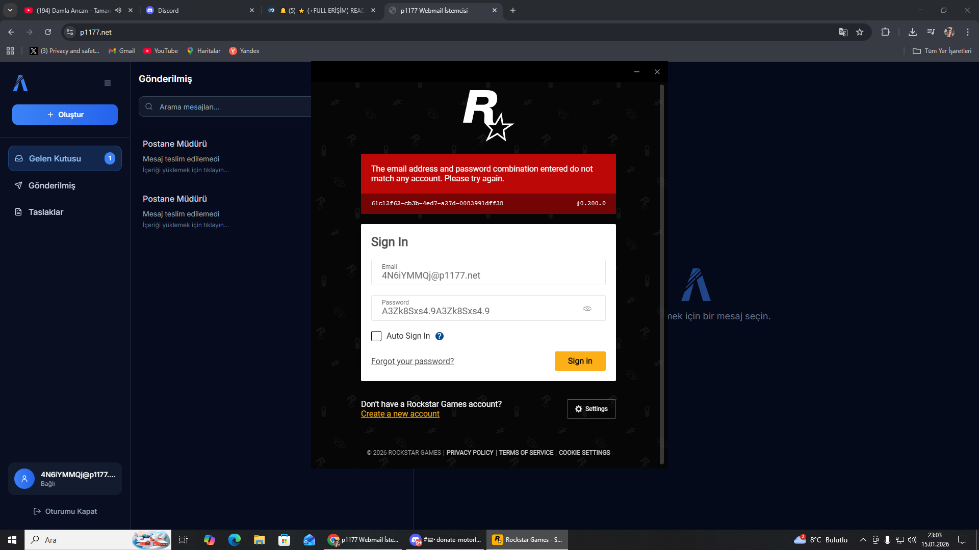Open the TERMS OF SERVICE link

pos(526,453)
